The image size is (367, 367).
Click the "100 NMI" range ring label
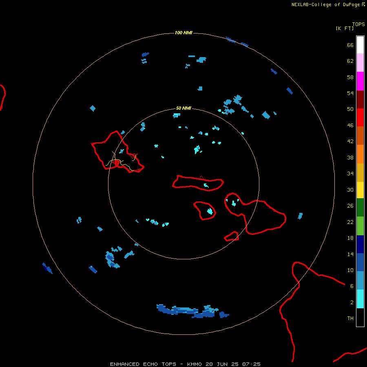point(183,33)
